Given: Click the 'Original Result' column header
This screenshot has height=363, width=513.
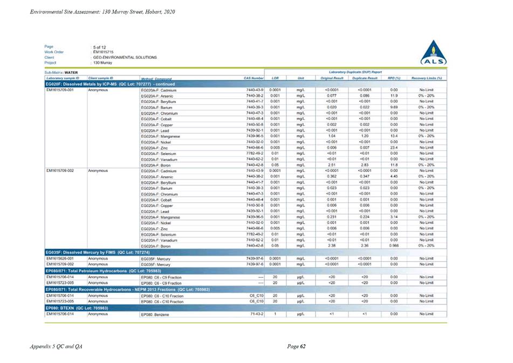Looking at the screenshot, I should coord(332,78).
